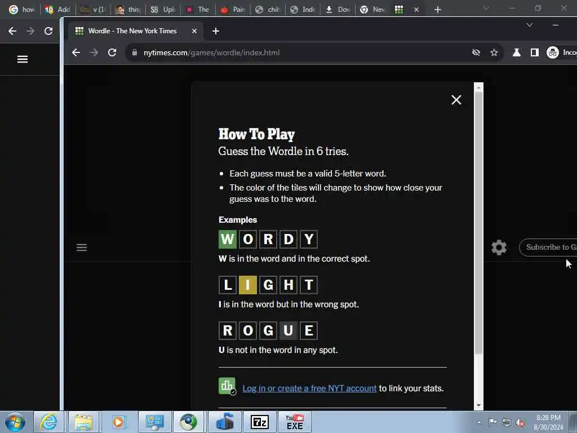Open Windows Media Player taskbar icon
This screenshot has height=433, width=577.
pos(118,422)
